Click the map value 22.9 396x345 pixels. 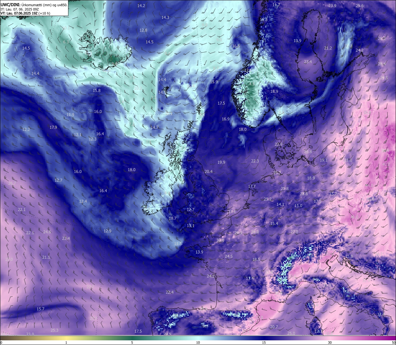point(278,144)
